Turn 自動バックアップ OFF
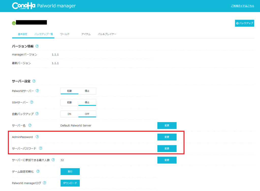The width and height of the screenshot is (260, 191). pos(87,114)
